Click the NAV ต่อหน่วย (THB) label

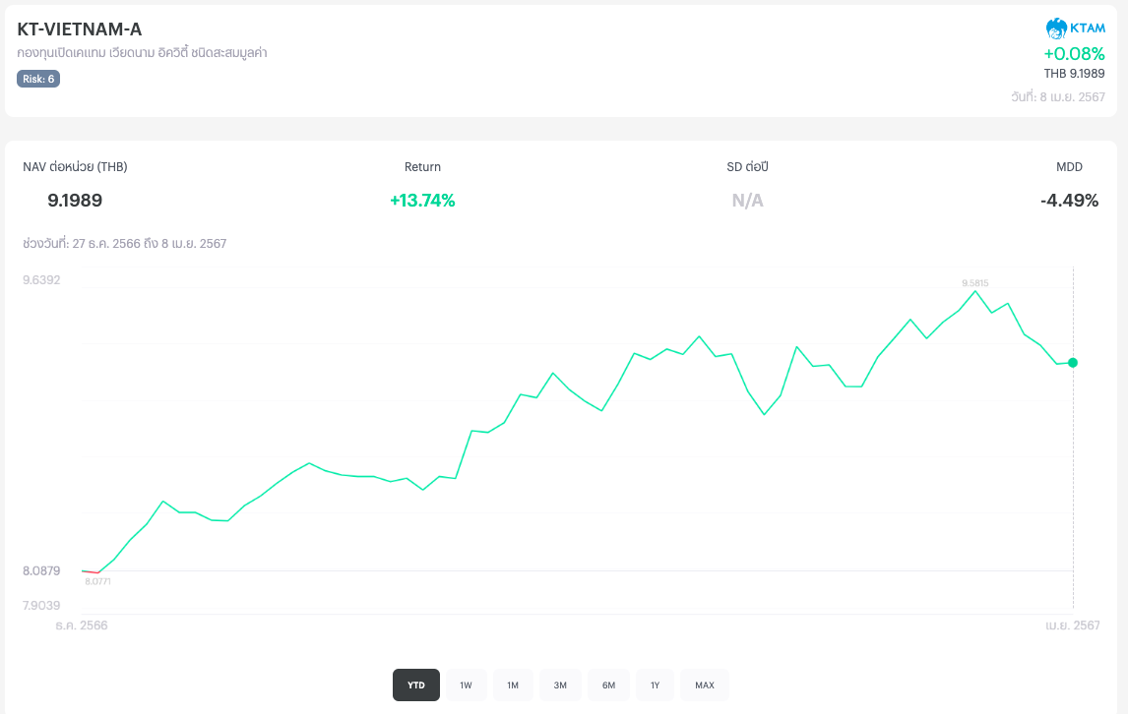(75, 167)
